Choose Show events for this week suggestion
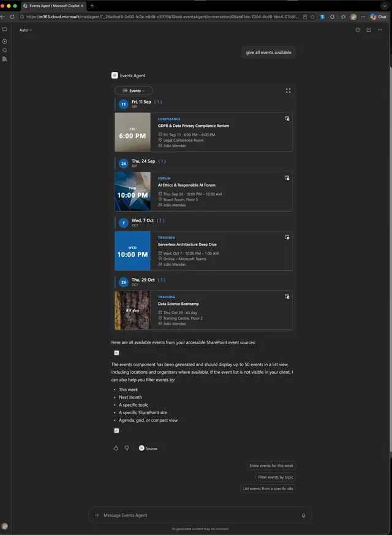 pos(271,466)
